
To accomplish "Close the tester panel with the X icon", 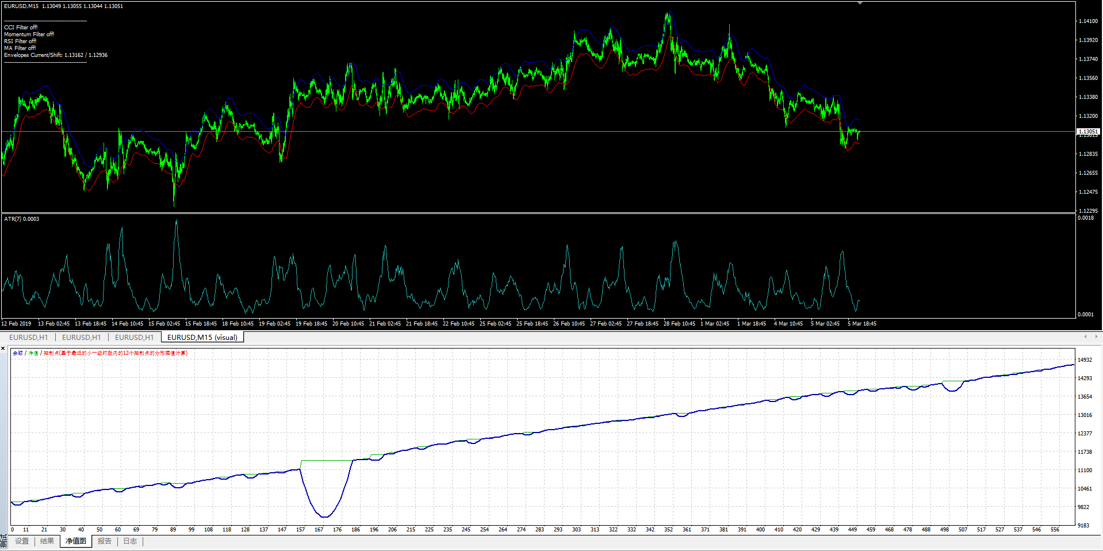I will point(3,349).
